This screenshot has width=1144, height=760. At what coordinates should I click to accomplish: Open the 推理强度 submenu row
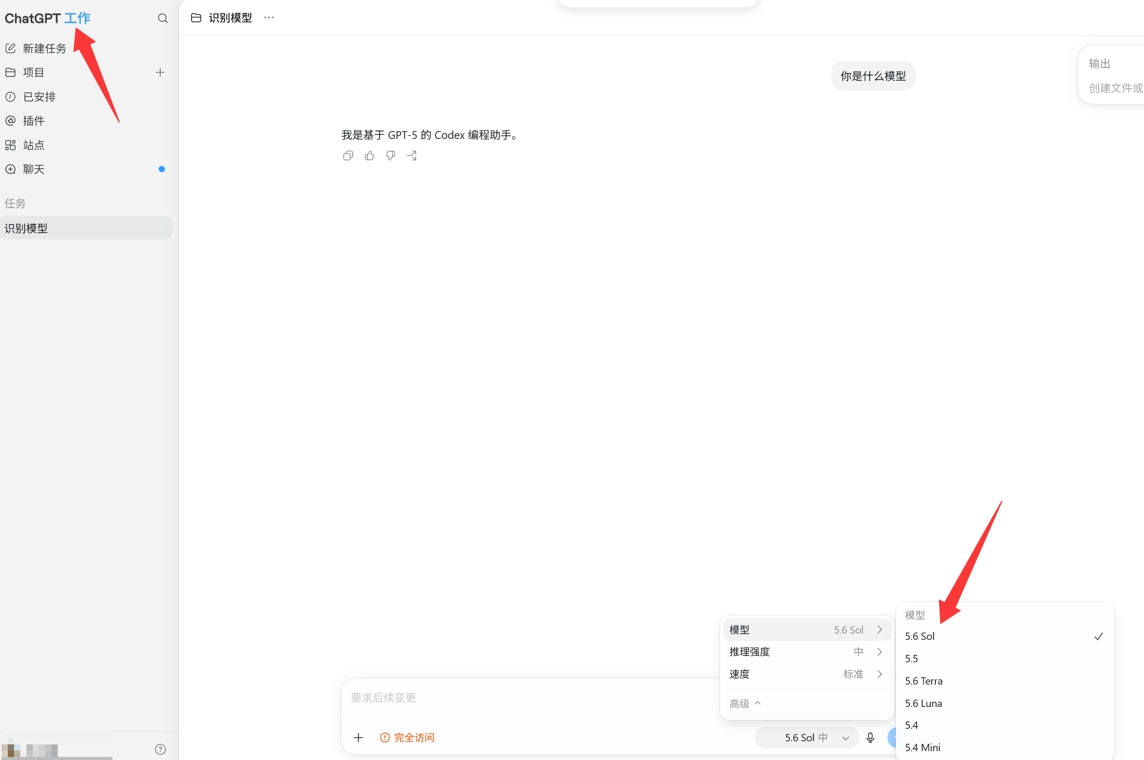point(806,652)
